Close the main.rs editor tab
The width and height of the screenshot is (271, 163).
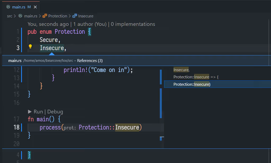tap(35, 7)
